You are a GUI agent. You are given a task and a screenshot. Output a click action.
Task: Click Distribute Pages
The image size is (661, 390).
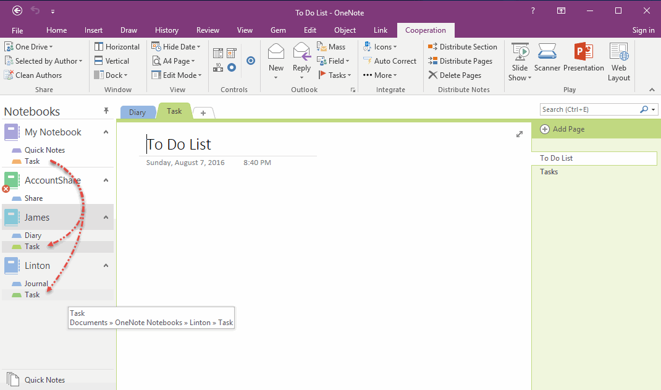tap(460, 61)
